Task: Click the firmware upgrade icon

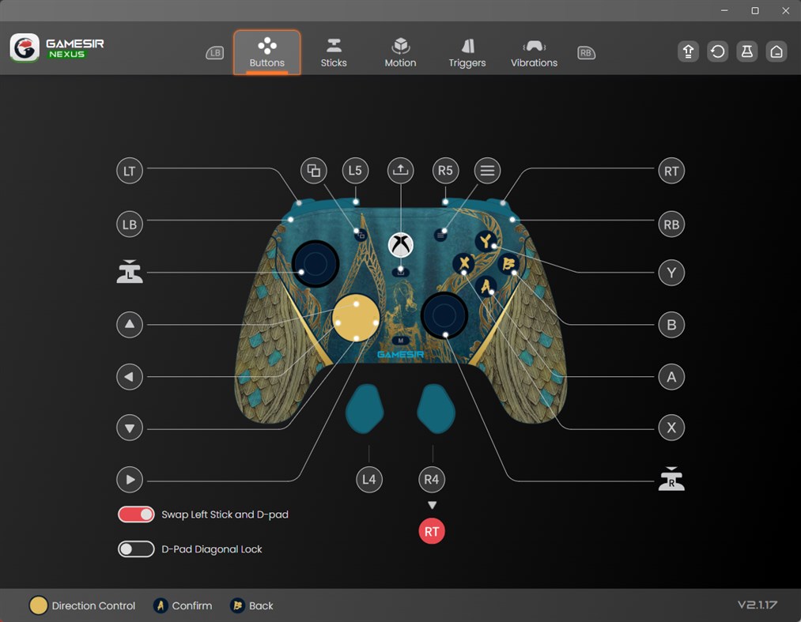Action: pos(687,51)
